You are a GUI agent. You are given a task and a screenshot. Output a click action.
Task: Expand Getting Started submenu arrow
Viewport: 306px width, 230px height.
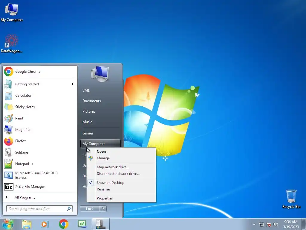click(x=73, y=84)
